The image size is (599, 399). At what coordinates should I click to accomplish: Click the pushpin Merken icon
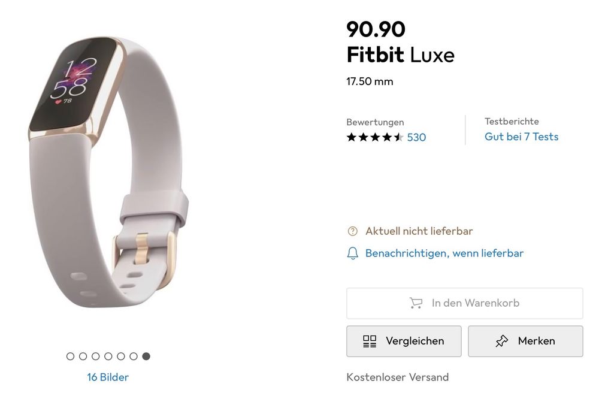pos(501,341)
